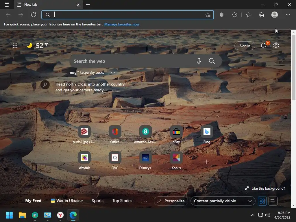Click the browser Back arrow
The image size is (296, 222).
[8, 15]
